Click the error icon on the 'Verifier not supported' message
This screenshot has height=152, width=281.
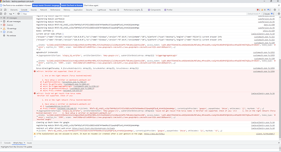click(x=35, y=71)
